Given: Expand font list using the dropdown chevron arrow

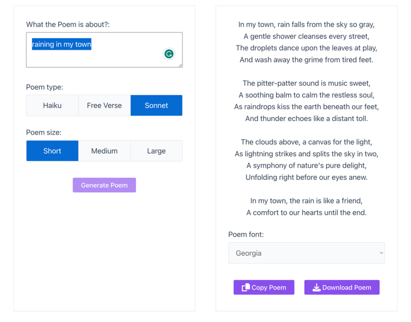Looking at the screenshot, I should 381,253.
